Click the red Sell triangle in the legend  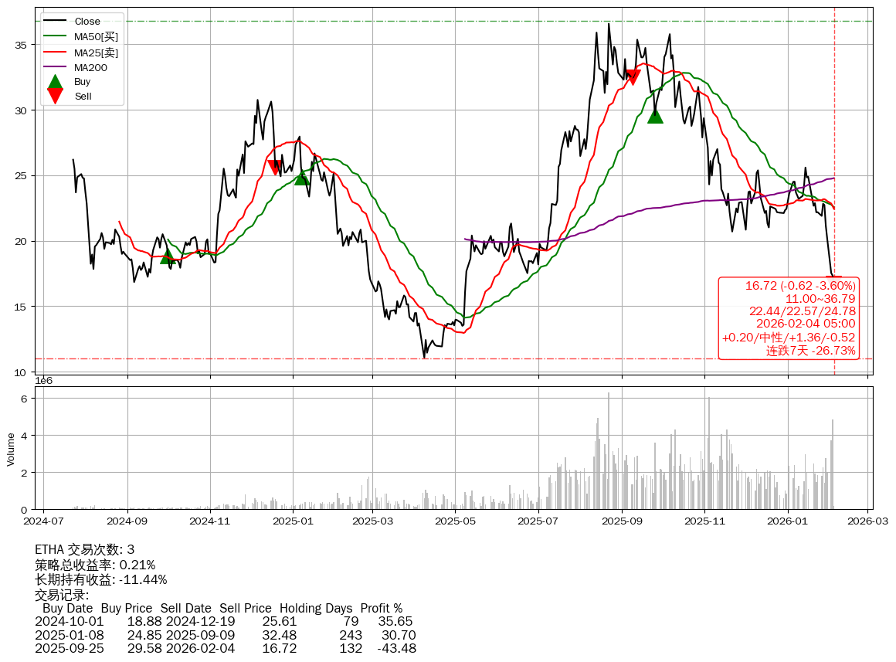(55, 96)
